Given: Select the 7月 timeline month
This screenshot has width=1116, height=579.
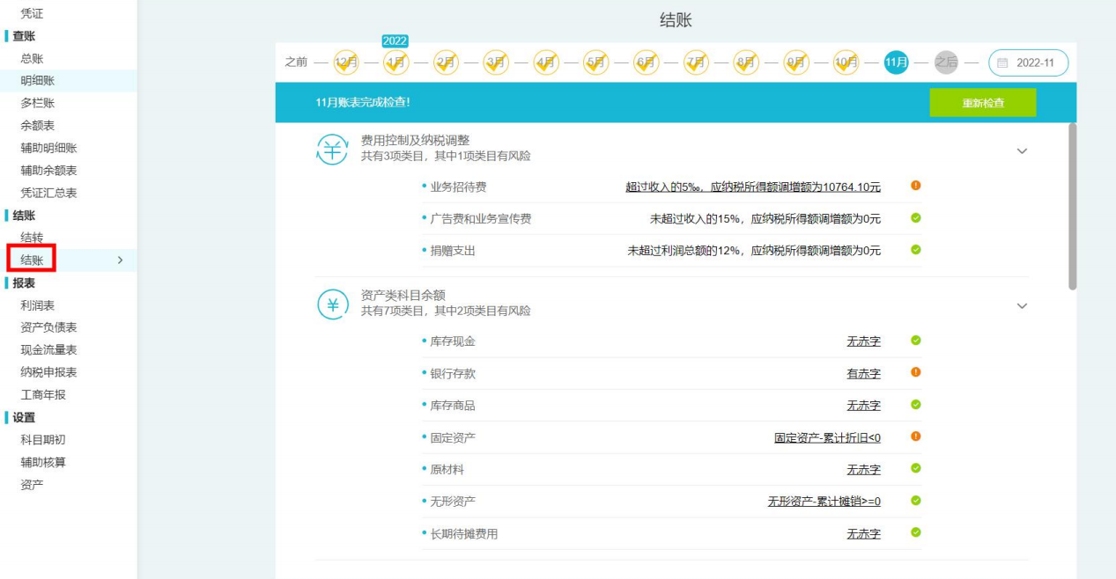Looking at the screenshot, I should (696, 62).
